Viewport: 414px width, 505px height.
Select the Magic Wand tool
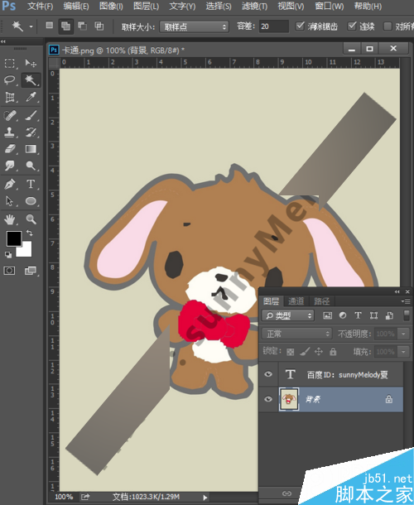[31, 79]
